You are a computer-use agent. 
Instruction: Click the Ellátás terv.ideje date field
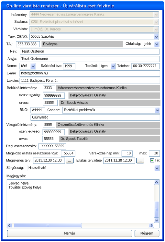(x=119, y=161)
